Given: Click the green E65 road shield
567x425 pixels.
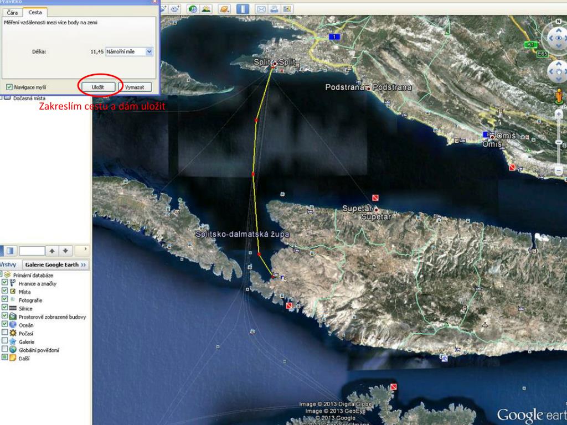Looking at the screenshot, I should (542, 54).
